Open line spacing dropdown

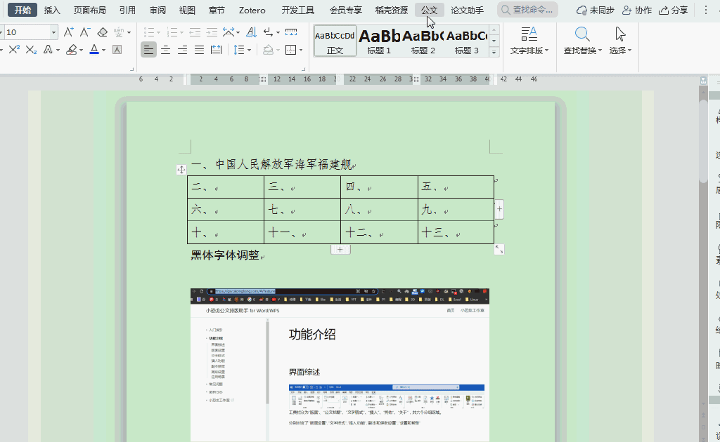pos(250,50)
